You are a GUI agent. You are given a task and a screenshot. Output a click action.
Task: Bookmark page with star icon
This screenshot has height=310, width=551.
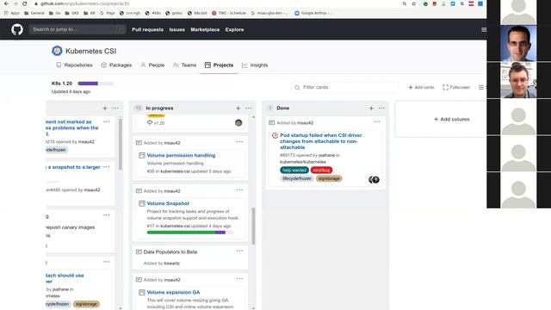point(414,3)
